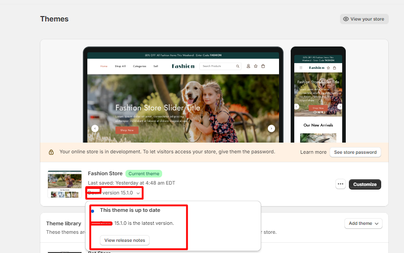Click See store password button
This screenshot has height=253, width=404.
coord(355,152)
